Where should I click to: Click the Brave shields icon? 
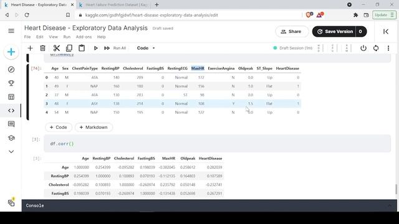click(x=309, y=15)
